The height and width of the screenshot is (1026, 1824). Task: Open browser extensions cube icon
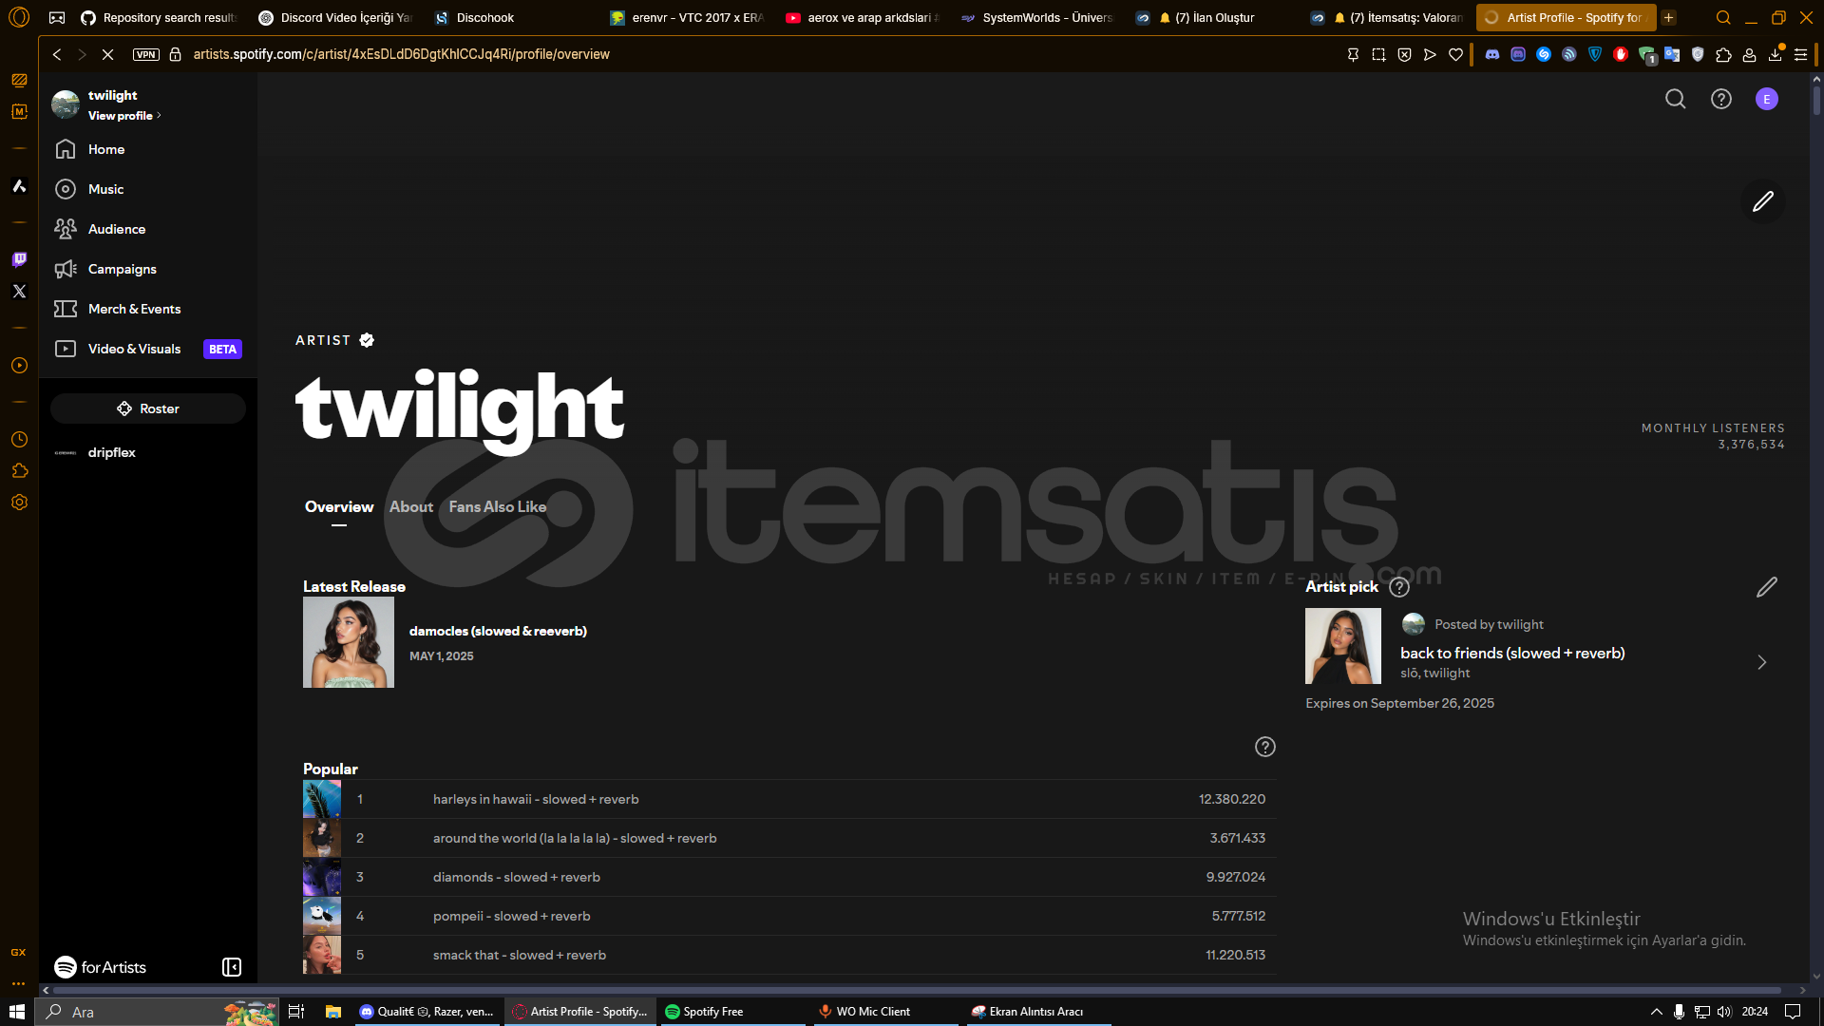point(1723,54)
